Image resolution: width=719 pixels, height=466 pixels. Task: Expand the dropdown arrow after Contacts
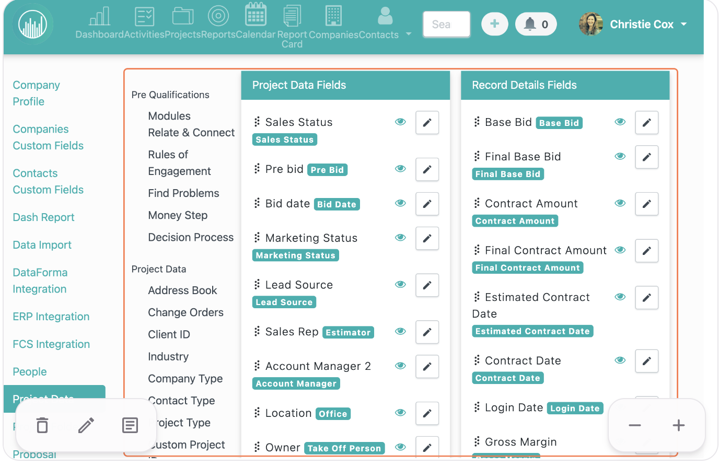[409, 34]
